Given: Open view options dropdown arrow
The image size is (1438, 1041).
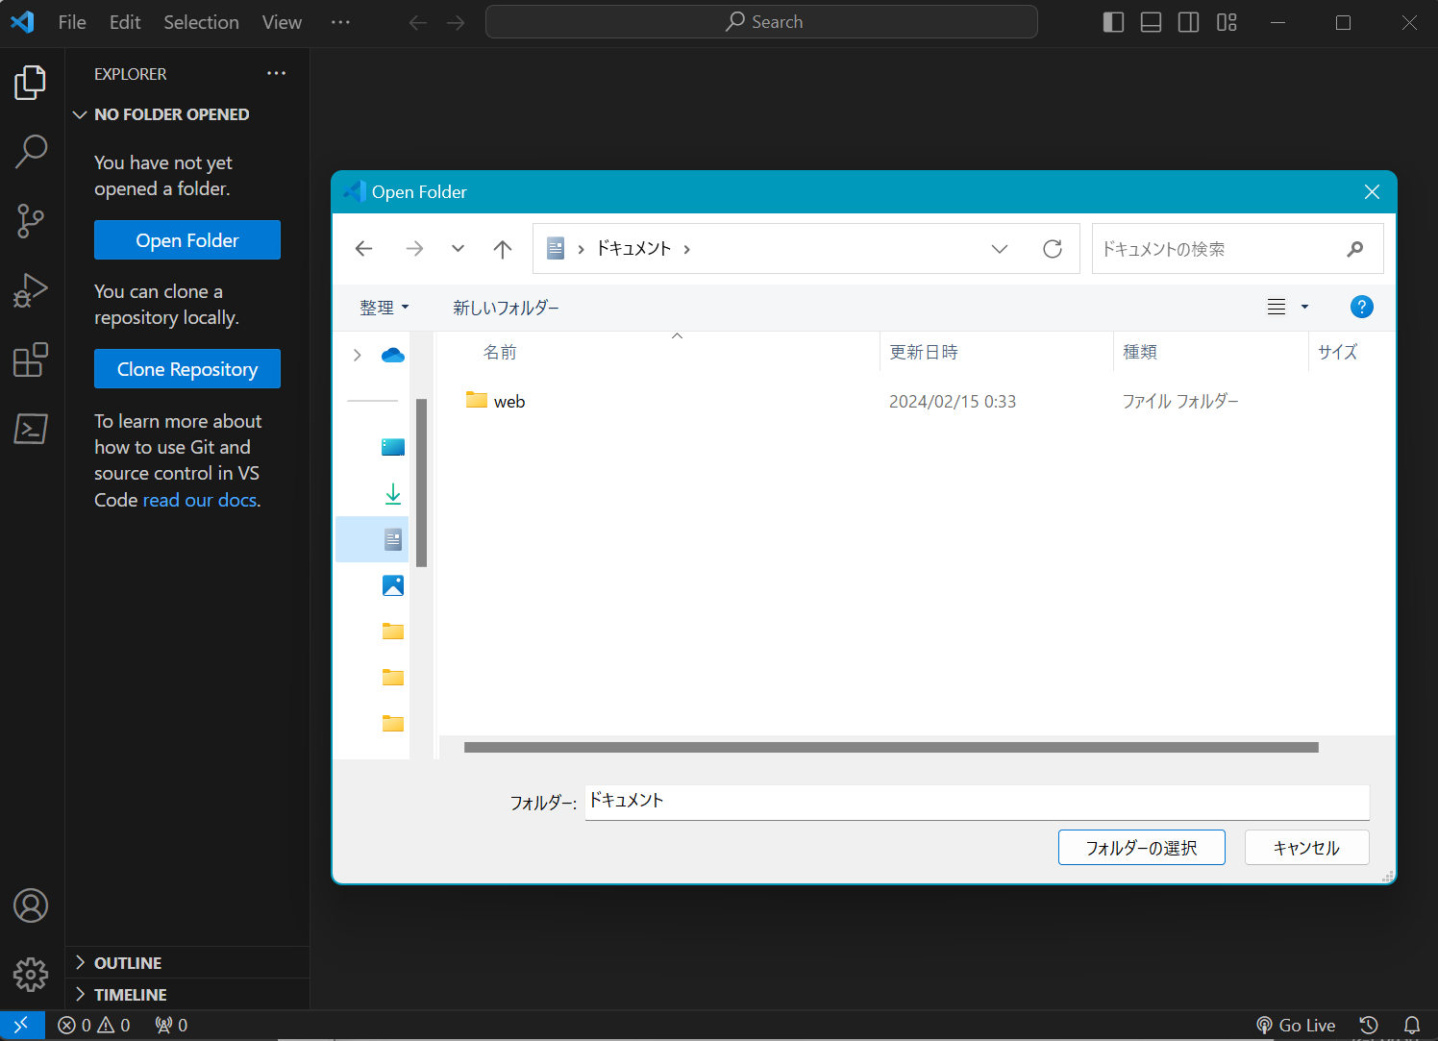Looking at the screenshot, I should (1304, 308).
